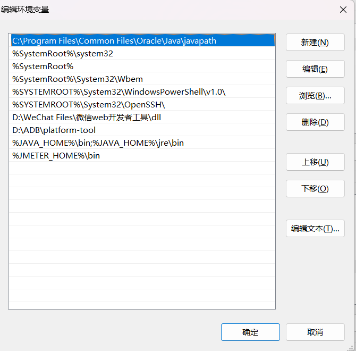The height and width of the screenshot is (351, 356).
Task: Select the D:\ADB\platform-tool entry
Action: (x=142, y=130)
